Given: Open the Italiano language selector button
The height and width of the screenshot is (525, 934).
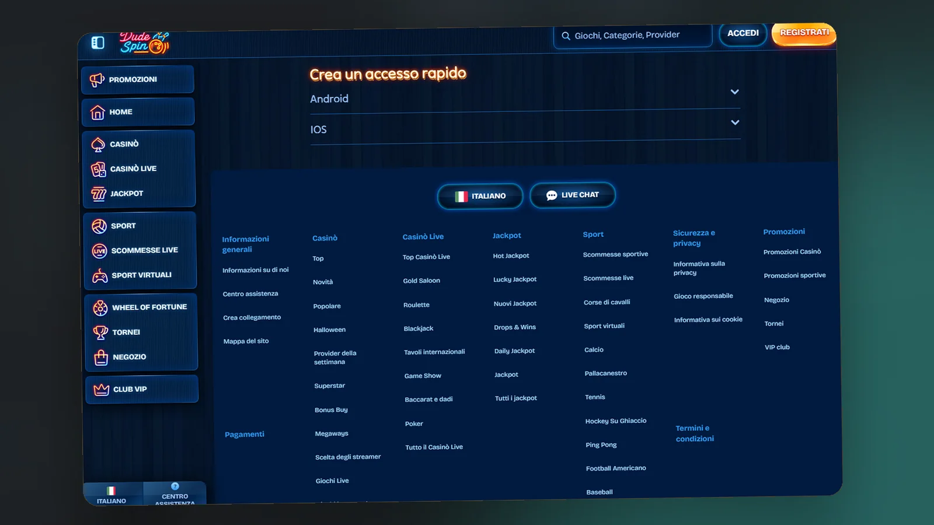Looking at the screenshot, I should tap(480, 196).
